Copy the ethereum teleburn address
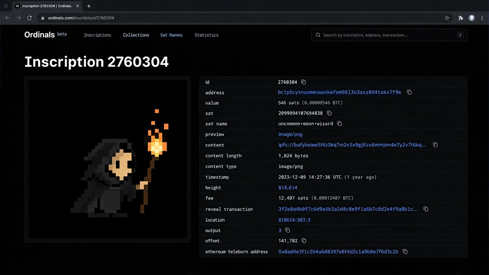This screenshot has width=489, height=275. (405, 252)
